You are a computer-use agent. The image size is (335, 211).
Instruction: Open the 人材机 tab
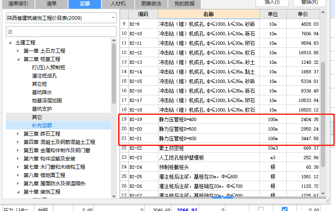118,4
